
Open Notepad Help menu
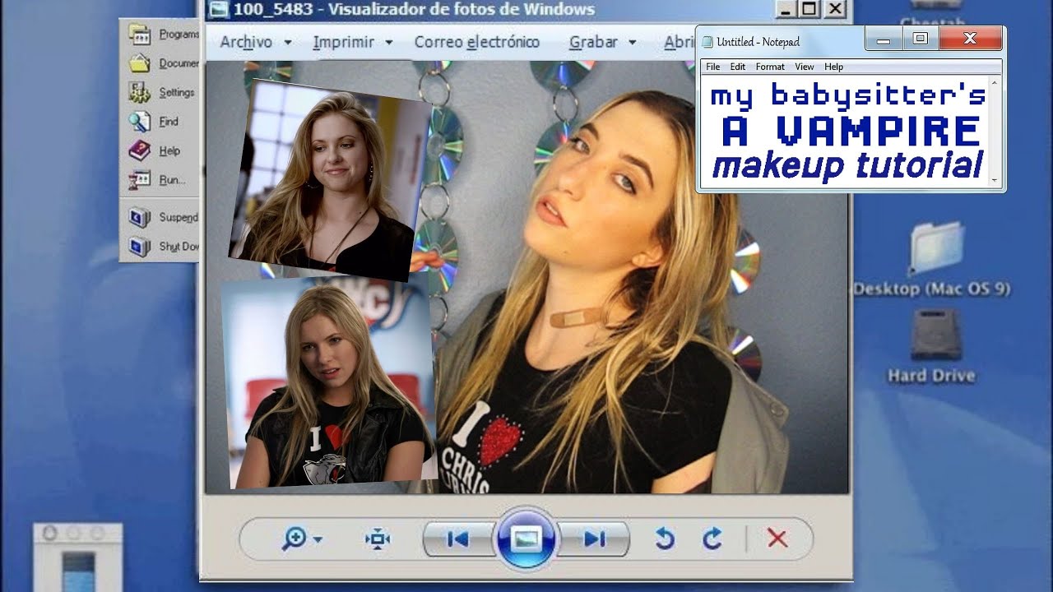pyautogui.click(x=833, y=67)
